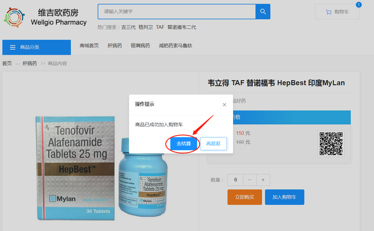
Task: Click the cart count badge
Action: click(x=359, y=5)
